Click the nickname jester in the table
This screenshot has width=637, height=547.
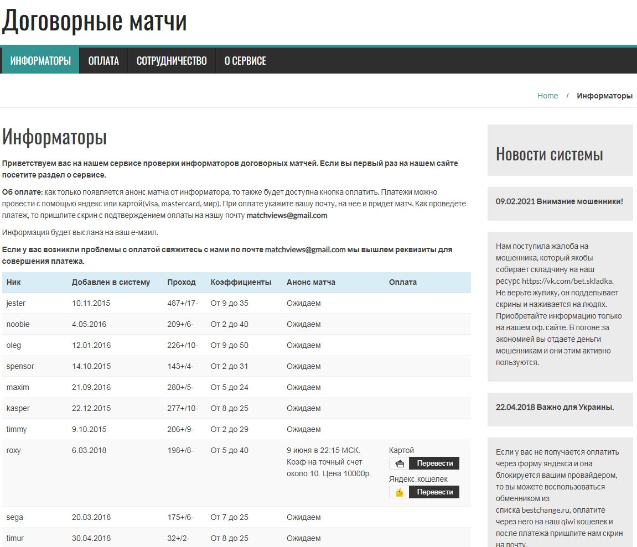point(16,303)
